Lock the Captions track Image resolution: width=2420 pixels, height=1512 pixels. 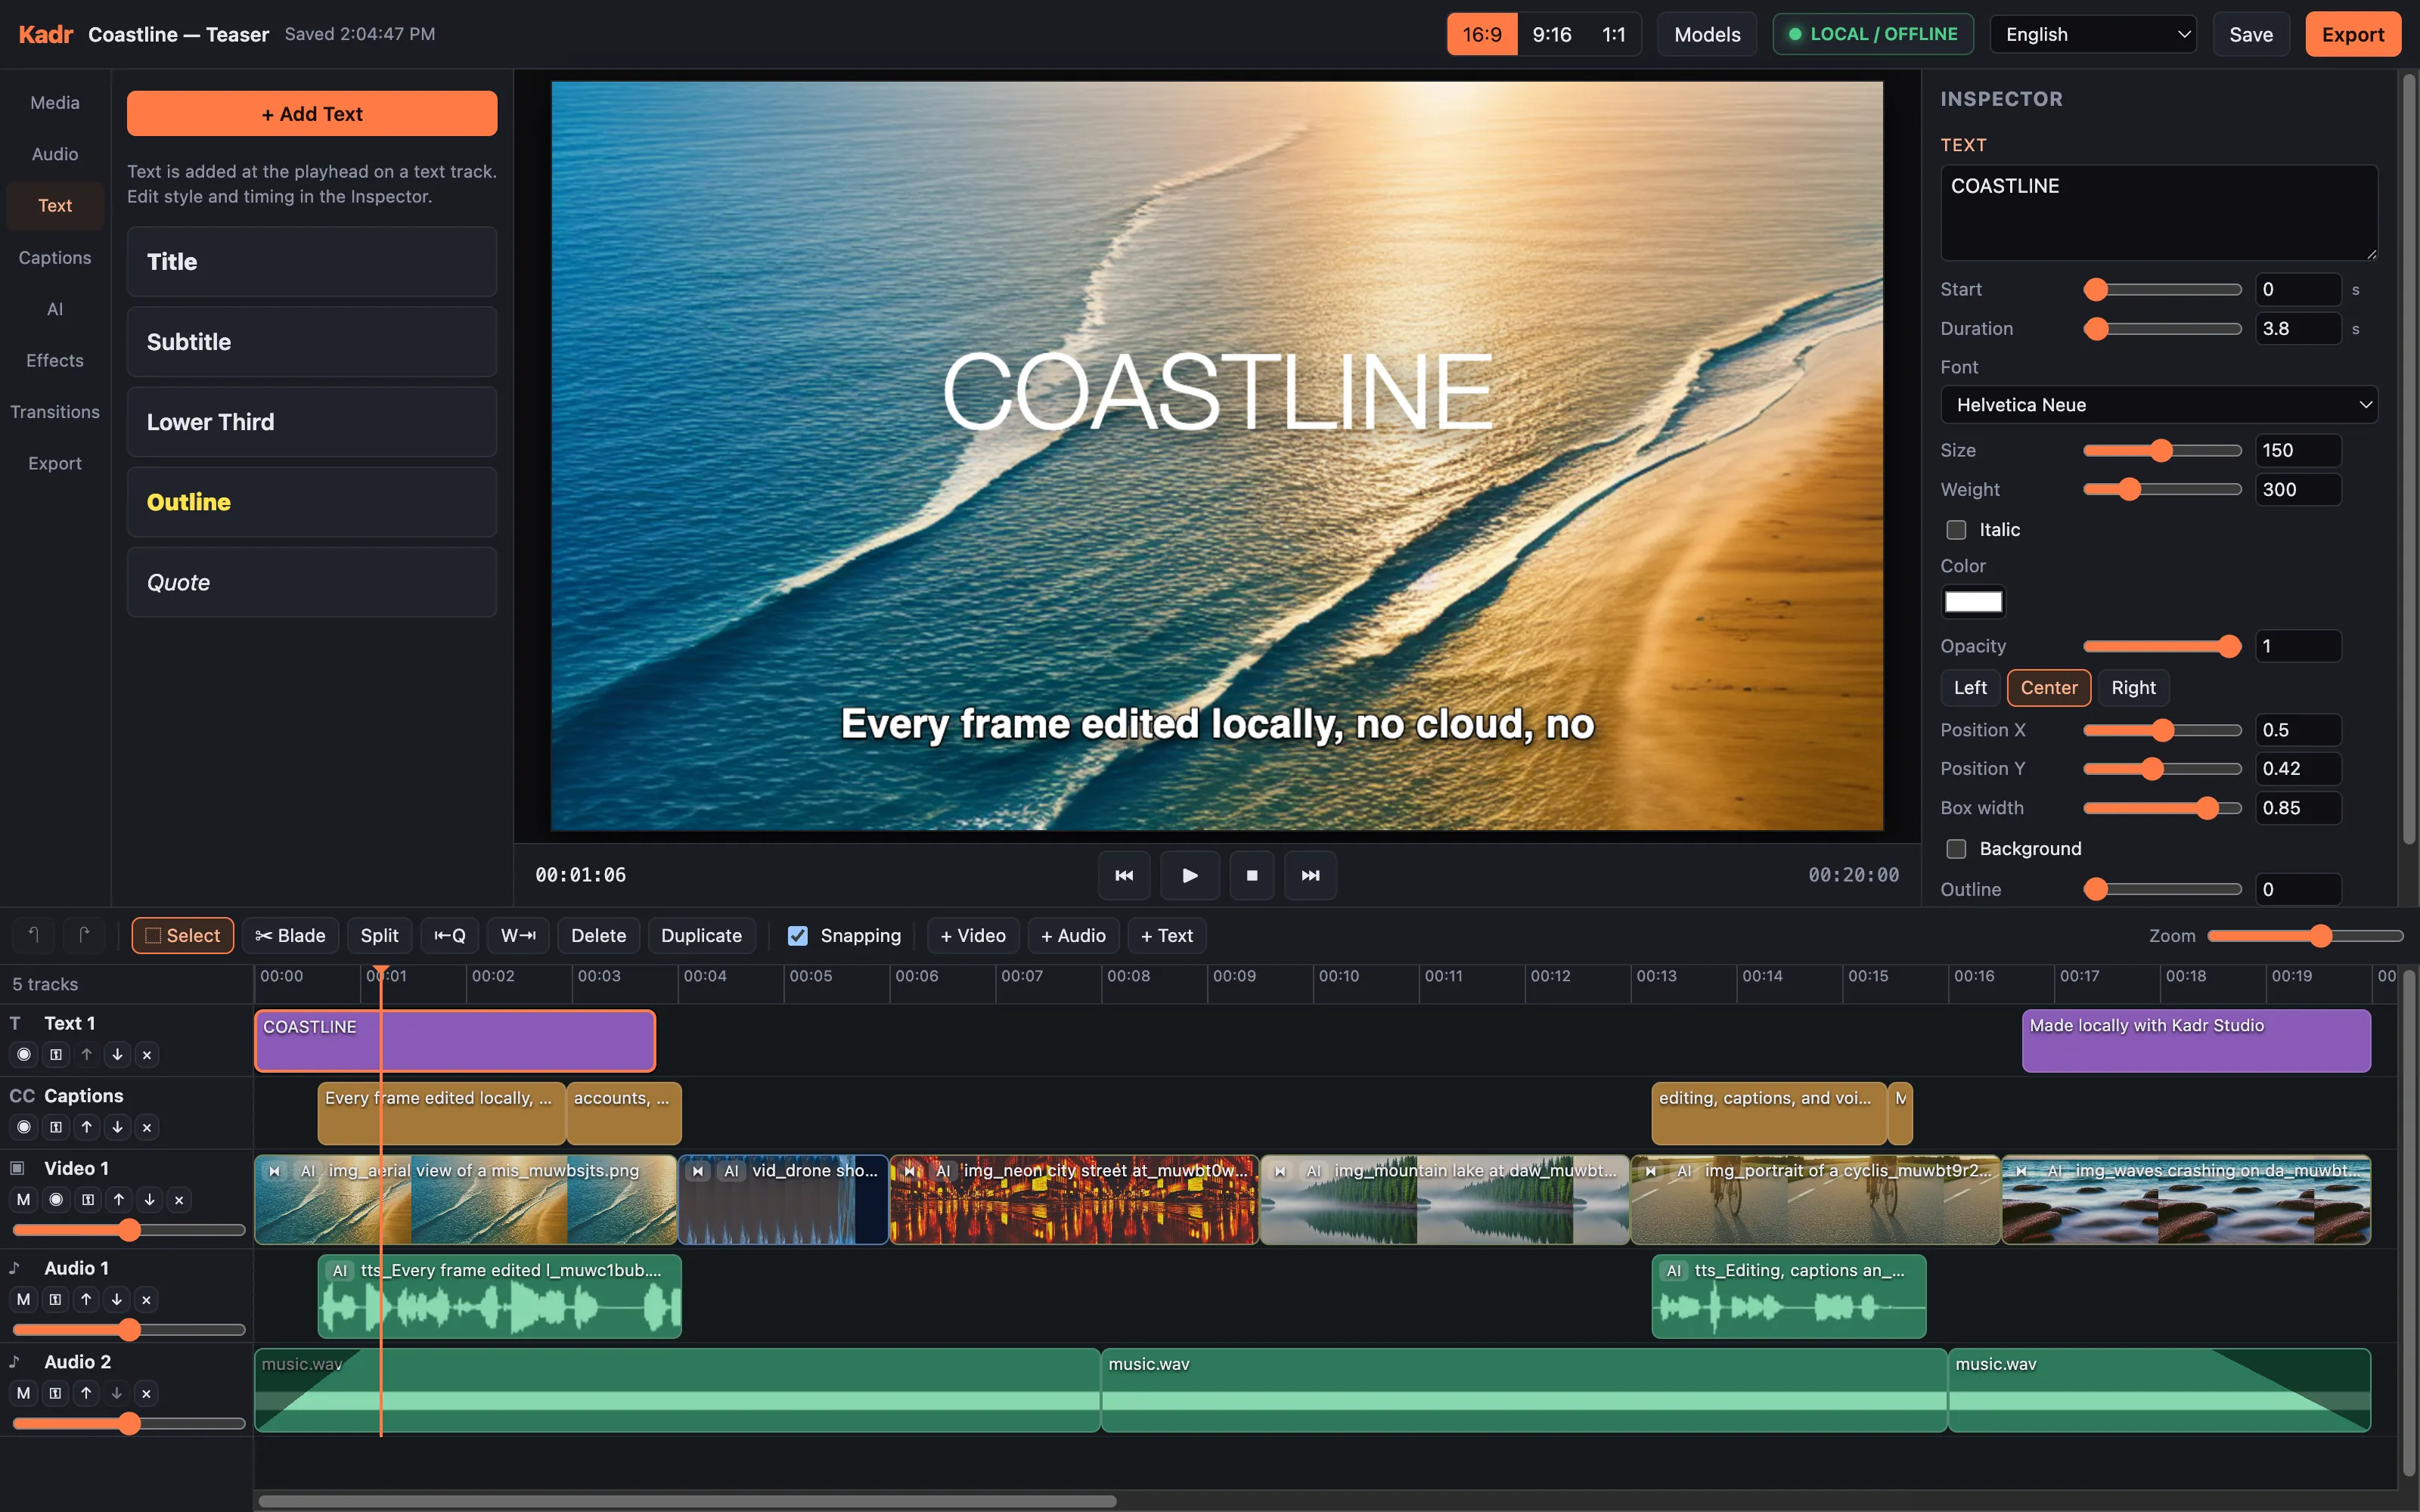[56, 1127]
